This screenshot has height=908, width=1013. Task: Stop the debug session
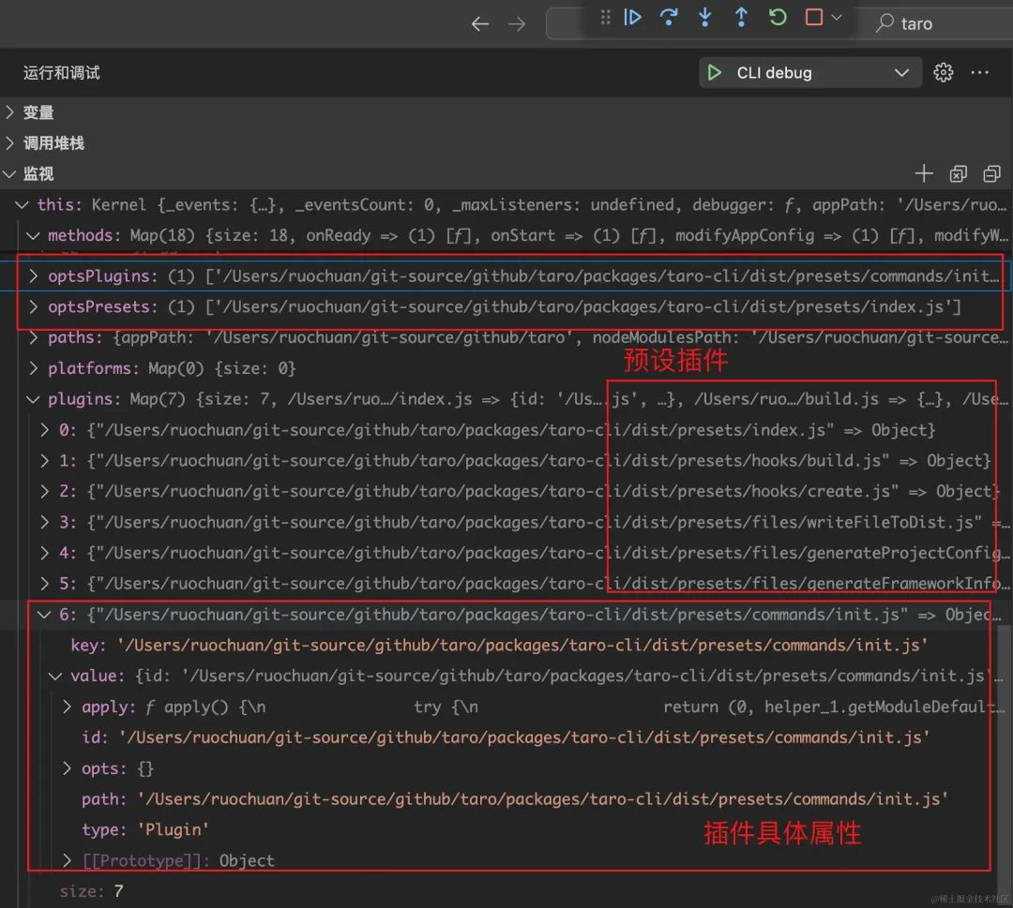click(x=814, y=17)
